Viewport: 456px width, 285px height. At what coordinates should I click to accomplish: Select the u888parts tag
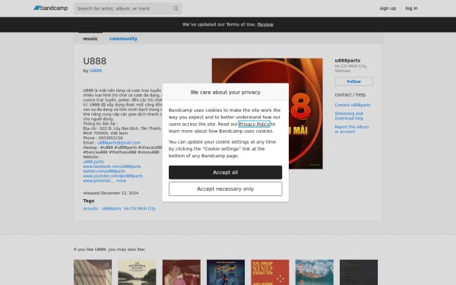pos(112,208)
